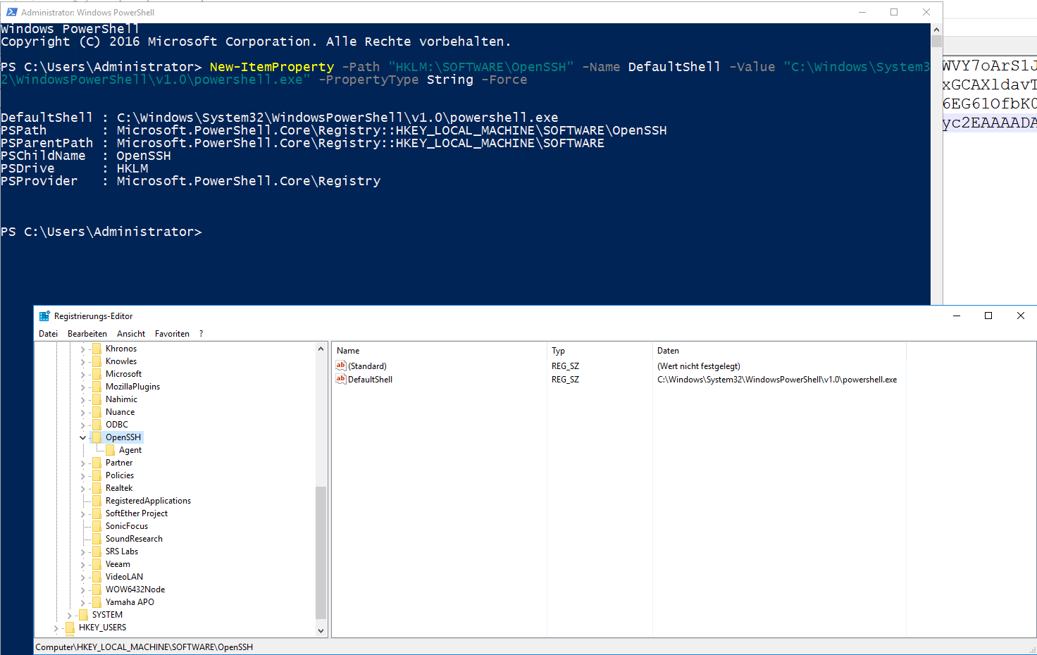
Task: Select the MozillaPlugins folder icon
Action: [x=97, y=387]
